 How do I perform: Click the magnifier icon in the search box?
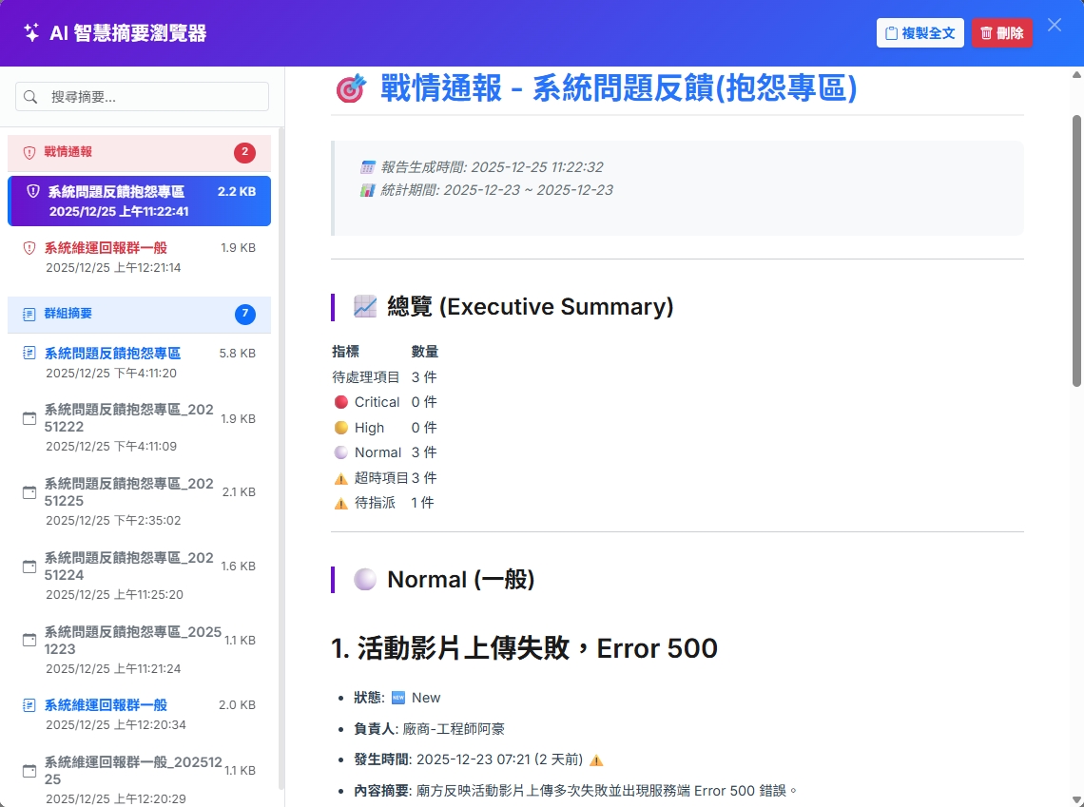pyautogui.click(x=31, y=96)
